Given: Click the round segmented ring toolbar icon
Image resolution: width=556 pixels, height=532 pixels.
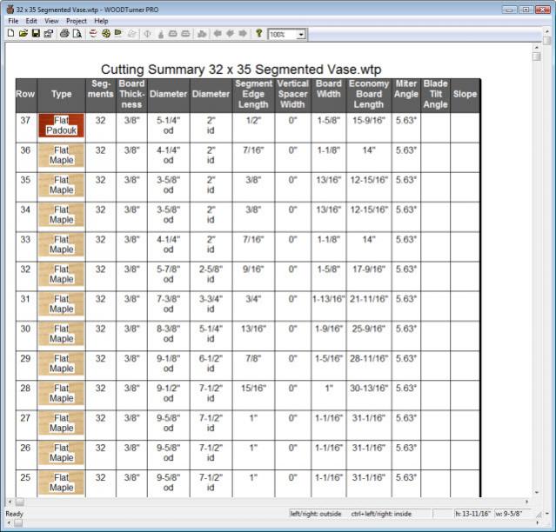Looking at the screenshot, I should (x=105, y=34).
